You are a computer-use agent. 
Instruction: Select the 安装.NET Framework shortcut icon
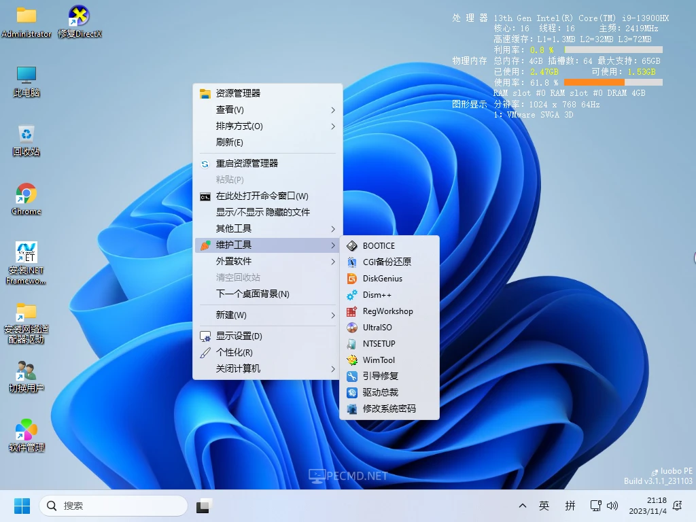coord(27,263)
